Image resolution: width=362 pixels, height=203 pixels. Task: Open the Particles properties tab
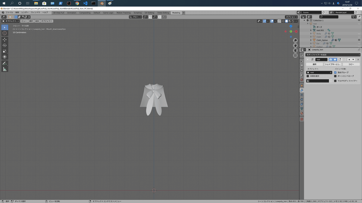point(302,95)
